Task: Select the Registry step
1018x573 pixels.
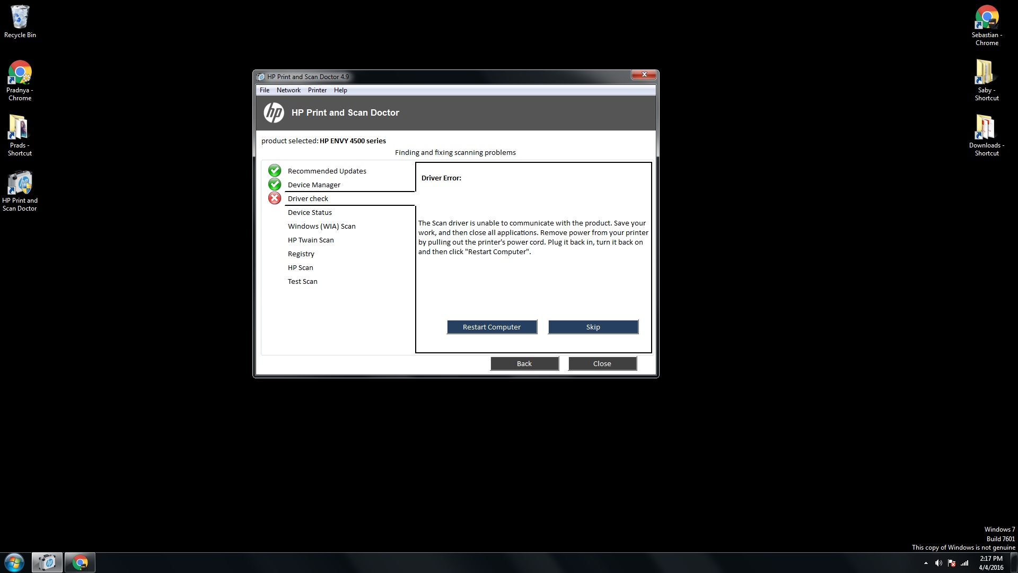Action: click(301, 254)
